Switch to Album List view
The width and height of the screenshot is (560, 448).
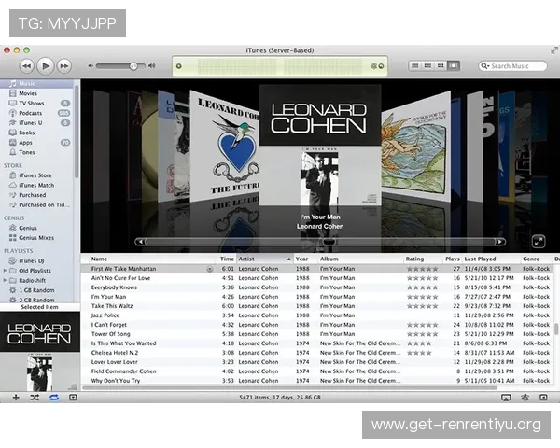point(427,65)
